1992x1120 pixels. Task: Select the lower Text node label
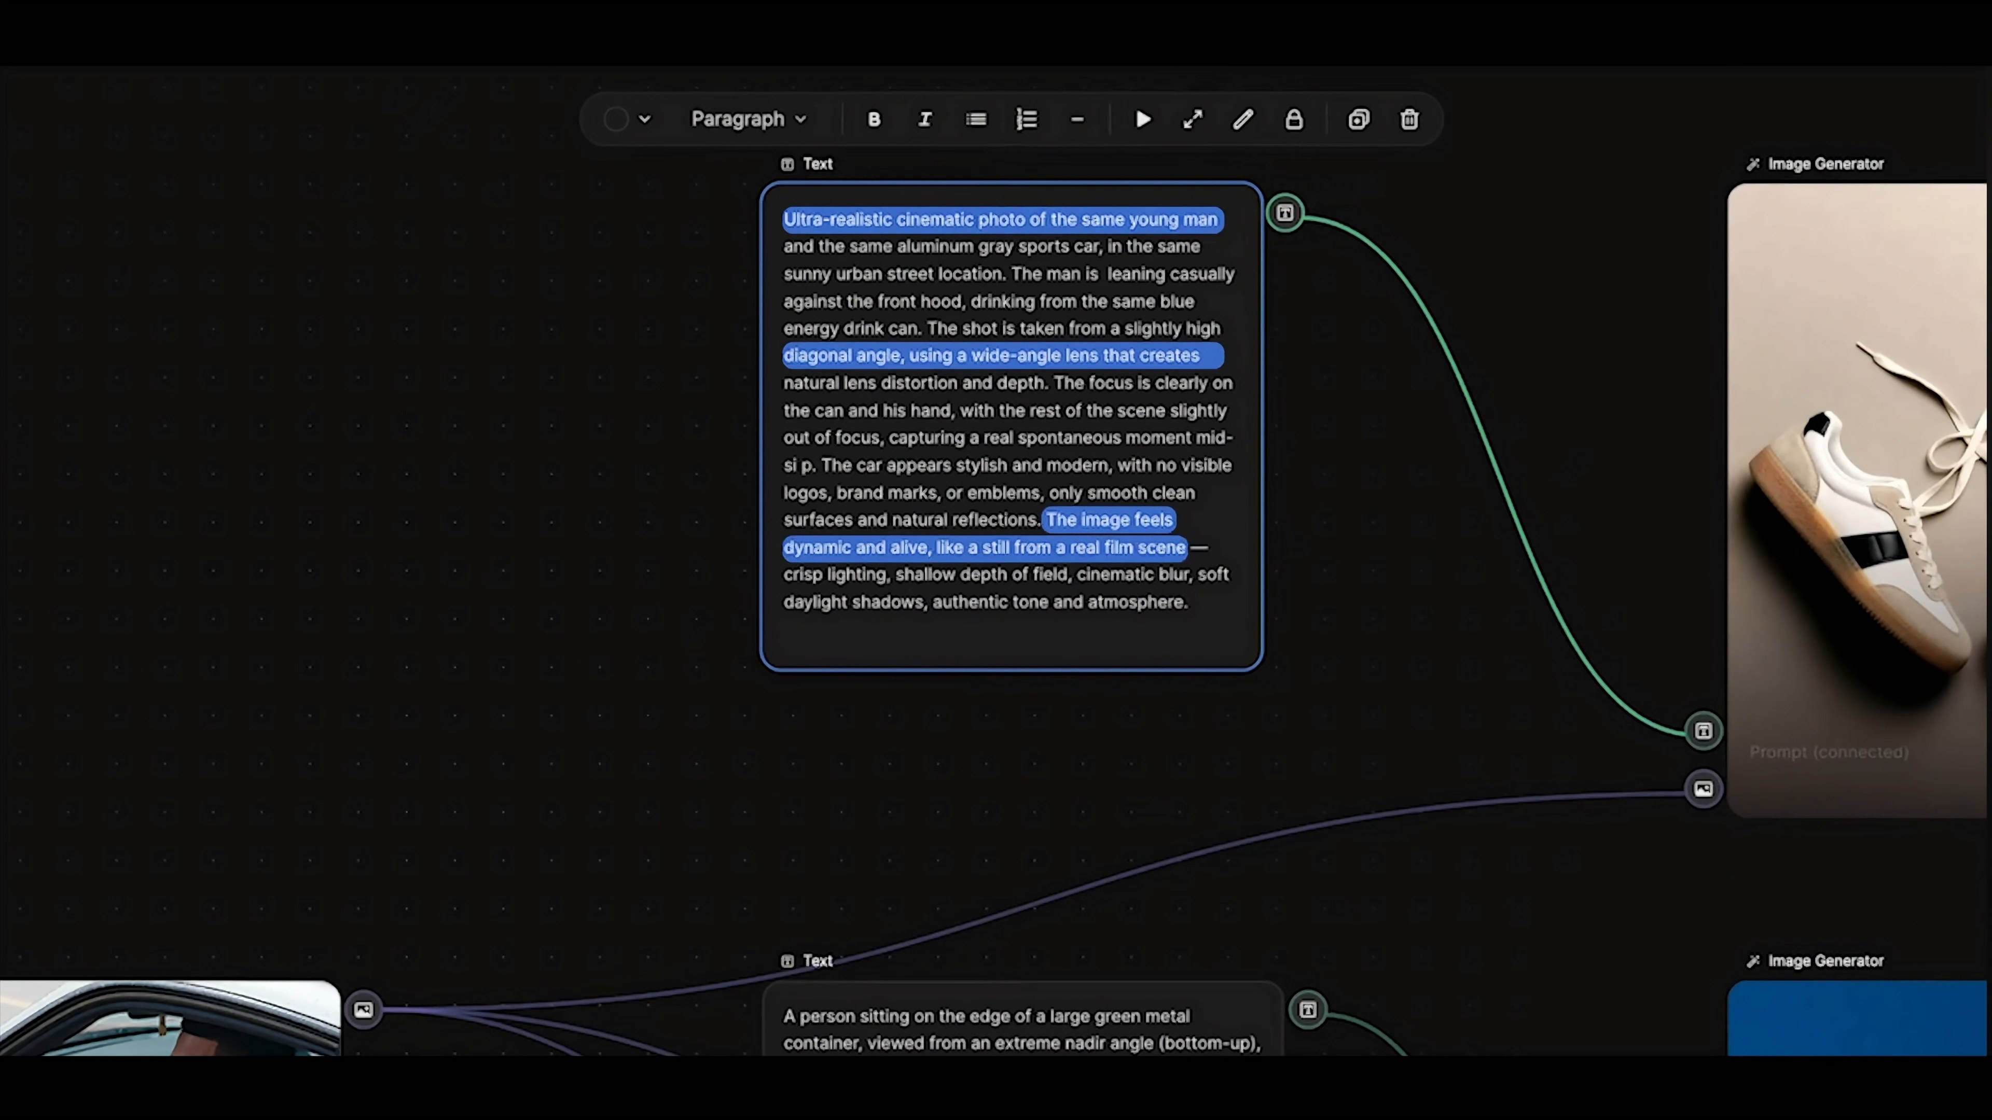[818, 961]
